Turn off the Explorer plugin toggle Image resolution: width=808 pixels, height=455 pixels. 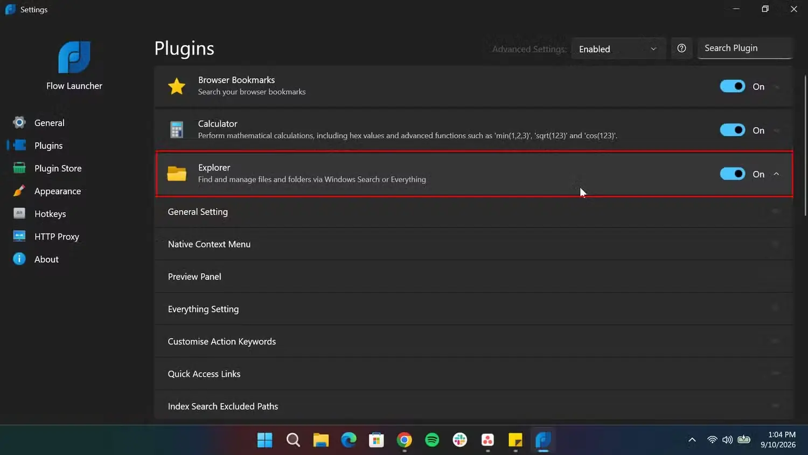[x=733, y=174]
